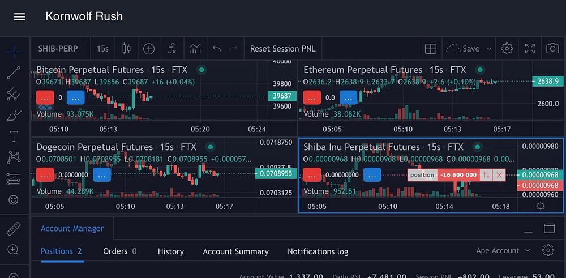The width and height of the screenshot is (566, 278).
Task: Click the blue buy button on Bitcoin chart
Action: pyautogui.click(x=76, y=97)
